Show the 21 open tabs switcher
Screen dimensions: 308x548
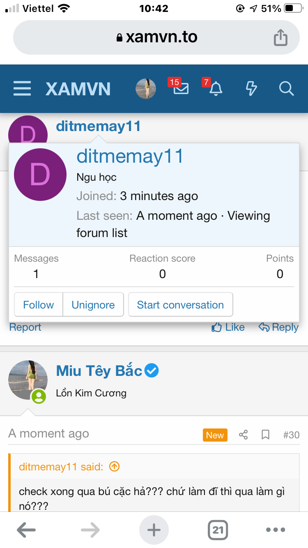point(218,530)
